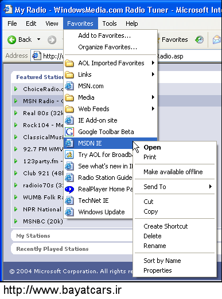Expand the AOL Imported Favorites submenu arrow

[x=153, y=62]
